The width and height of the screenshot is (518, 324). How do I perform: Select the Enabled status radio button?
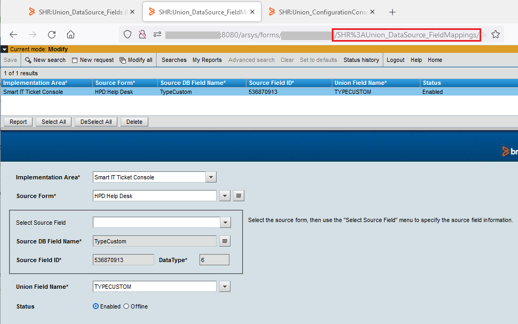coord(96,306)
